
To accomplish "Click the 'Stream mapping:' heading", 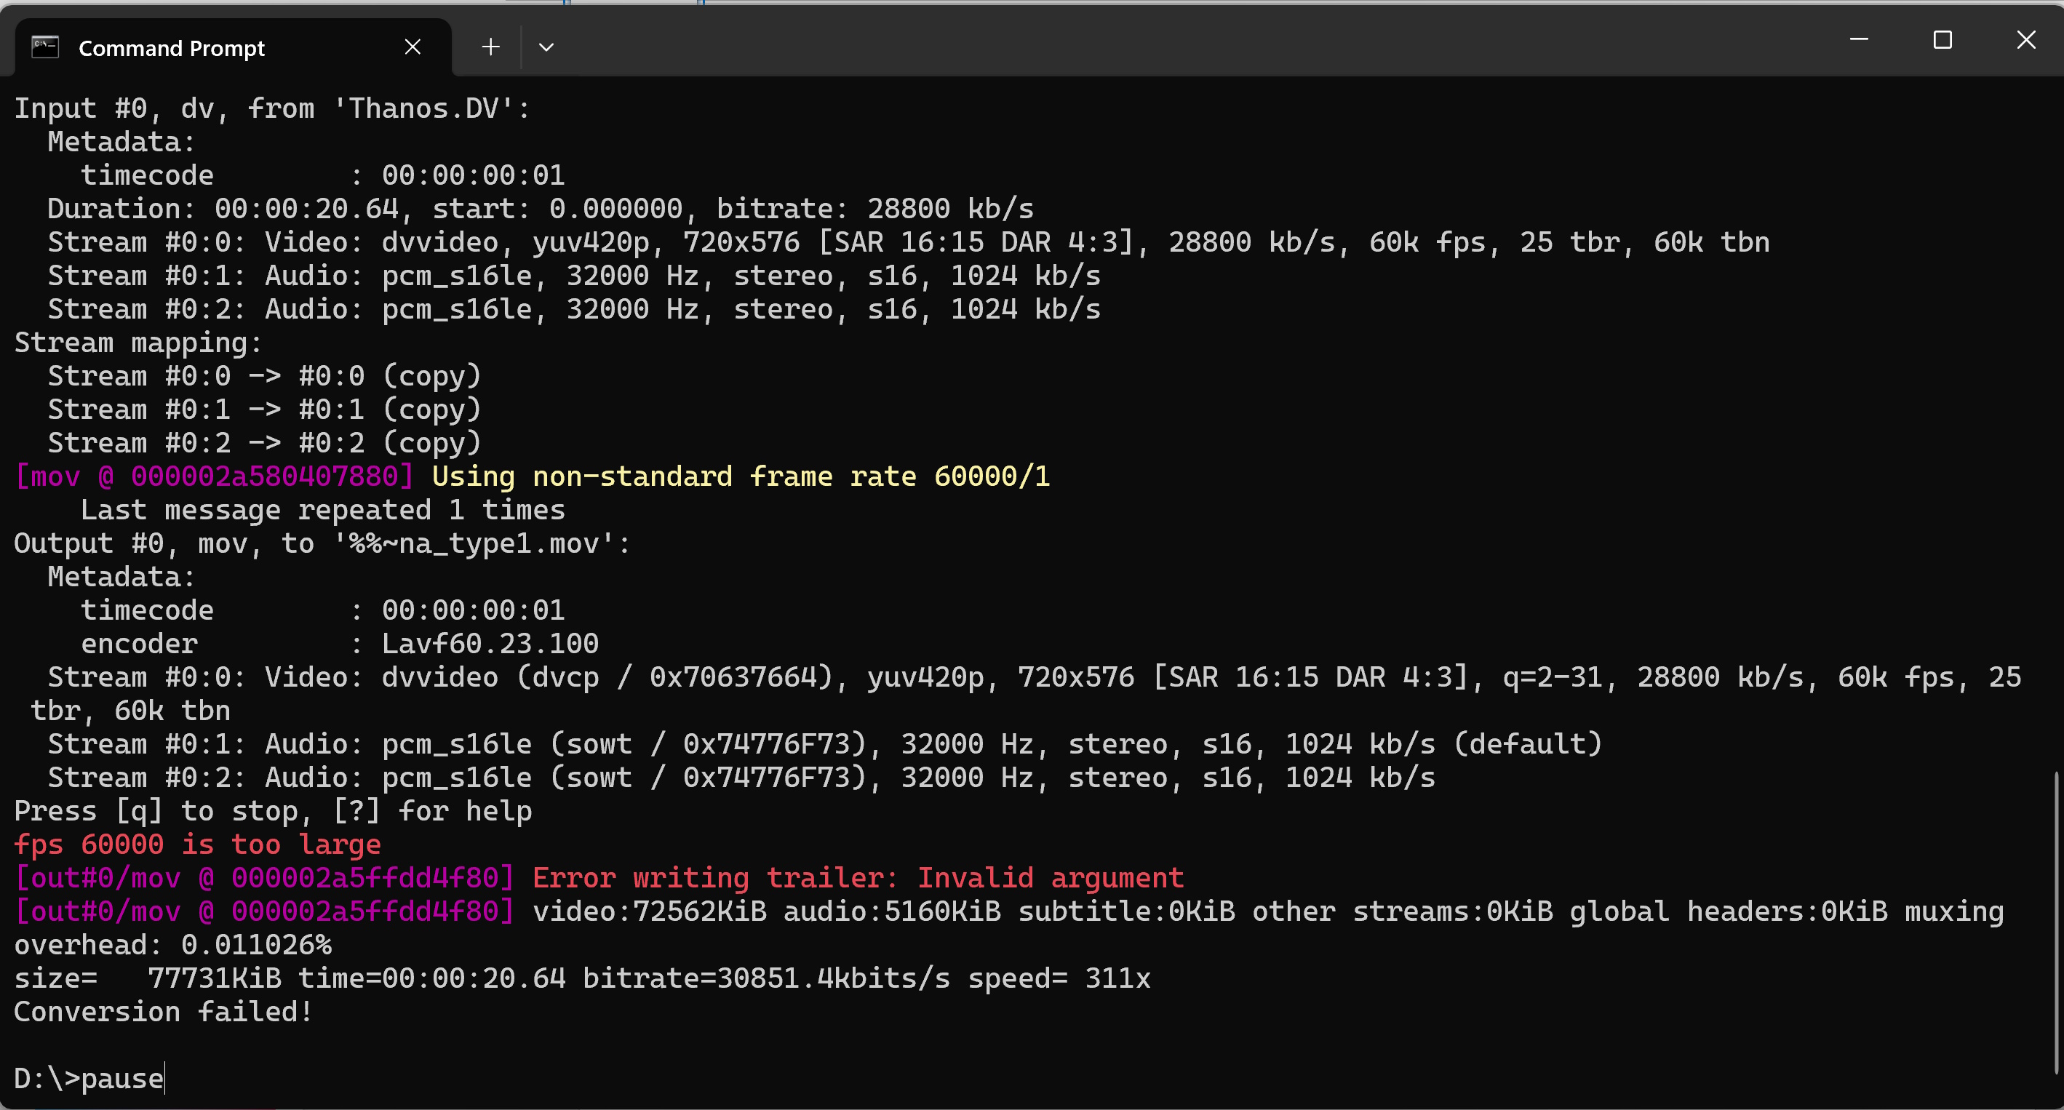I will pos(138,343).
